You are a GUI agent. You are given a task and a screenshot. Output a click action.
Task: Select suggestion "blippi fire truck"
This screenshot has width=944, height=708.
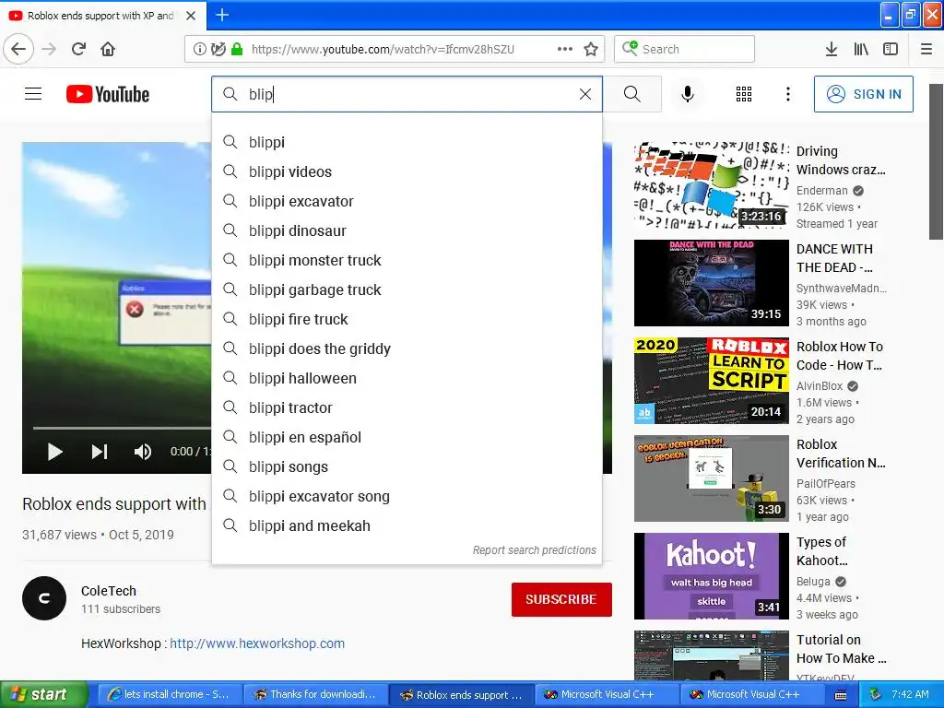(x=407, y=319)
